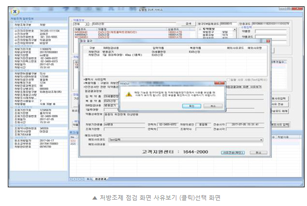This screenshot has width=307, height=206.
Task: Switch to the 점검결과 tab at bottom
Action: point(100,178)
